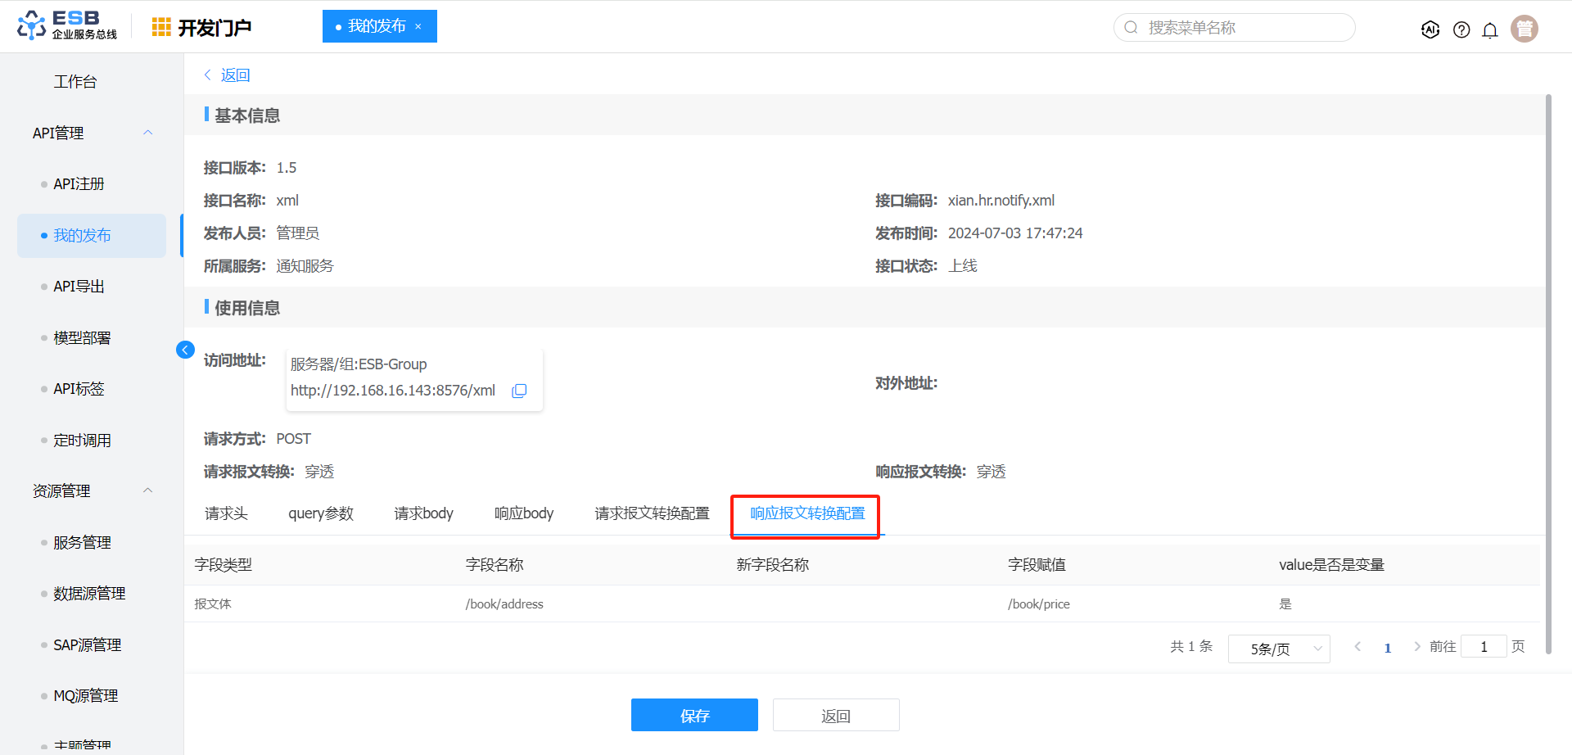The image size is (1572, 755).
Task: Close the 我的发布 tab
Action: (418, 26)
